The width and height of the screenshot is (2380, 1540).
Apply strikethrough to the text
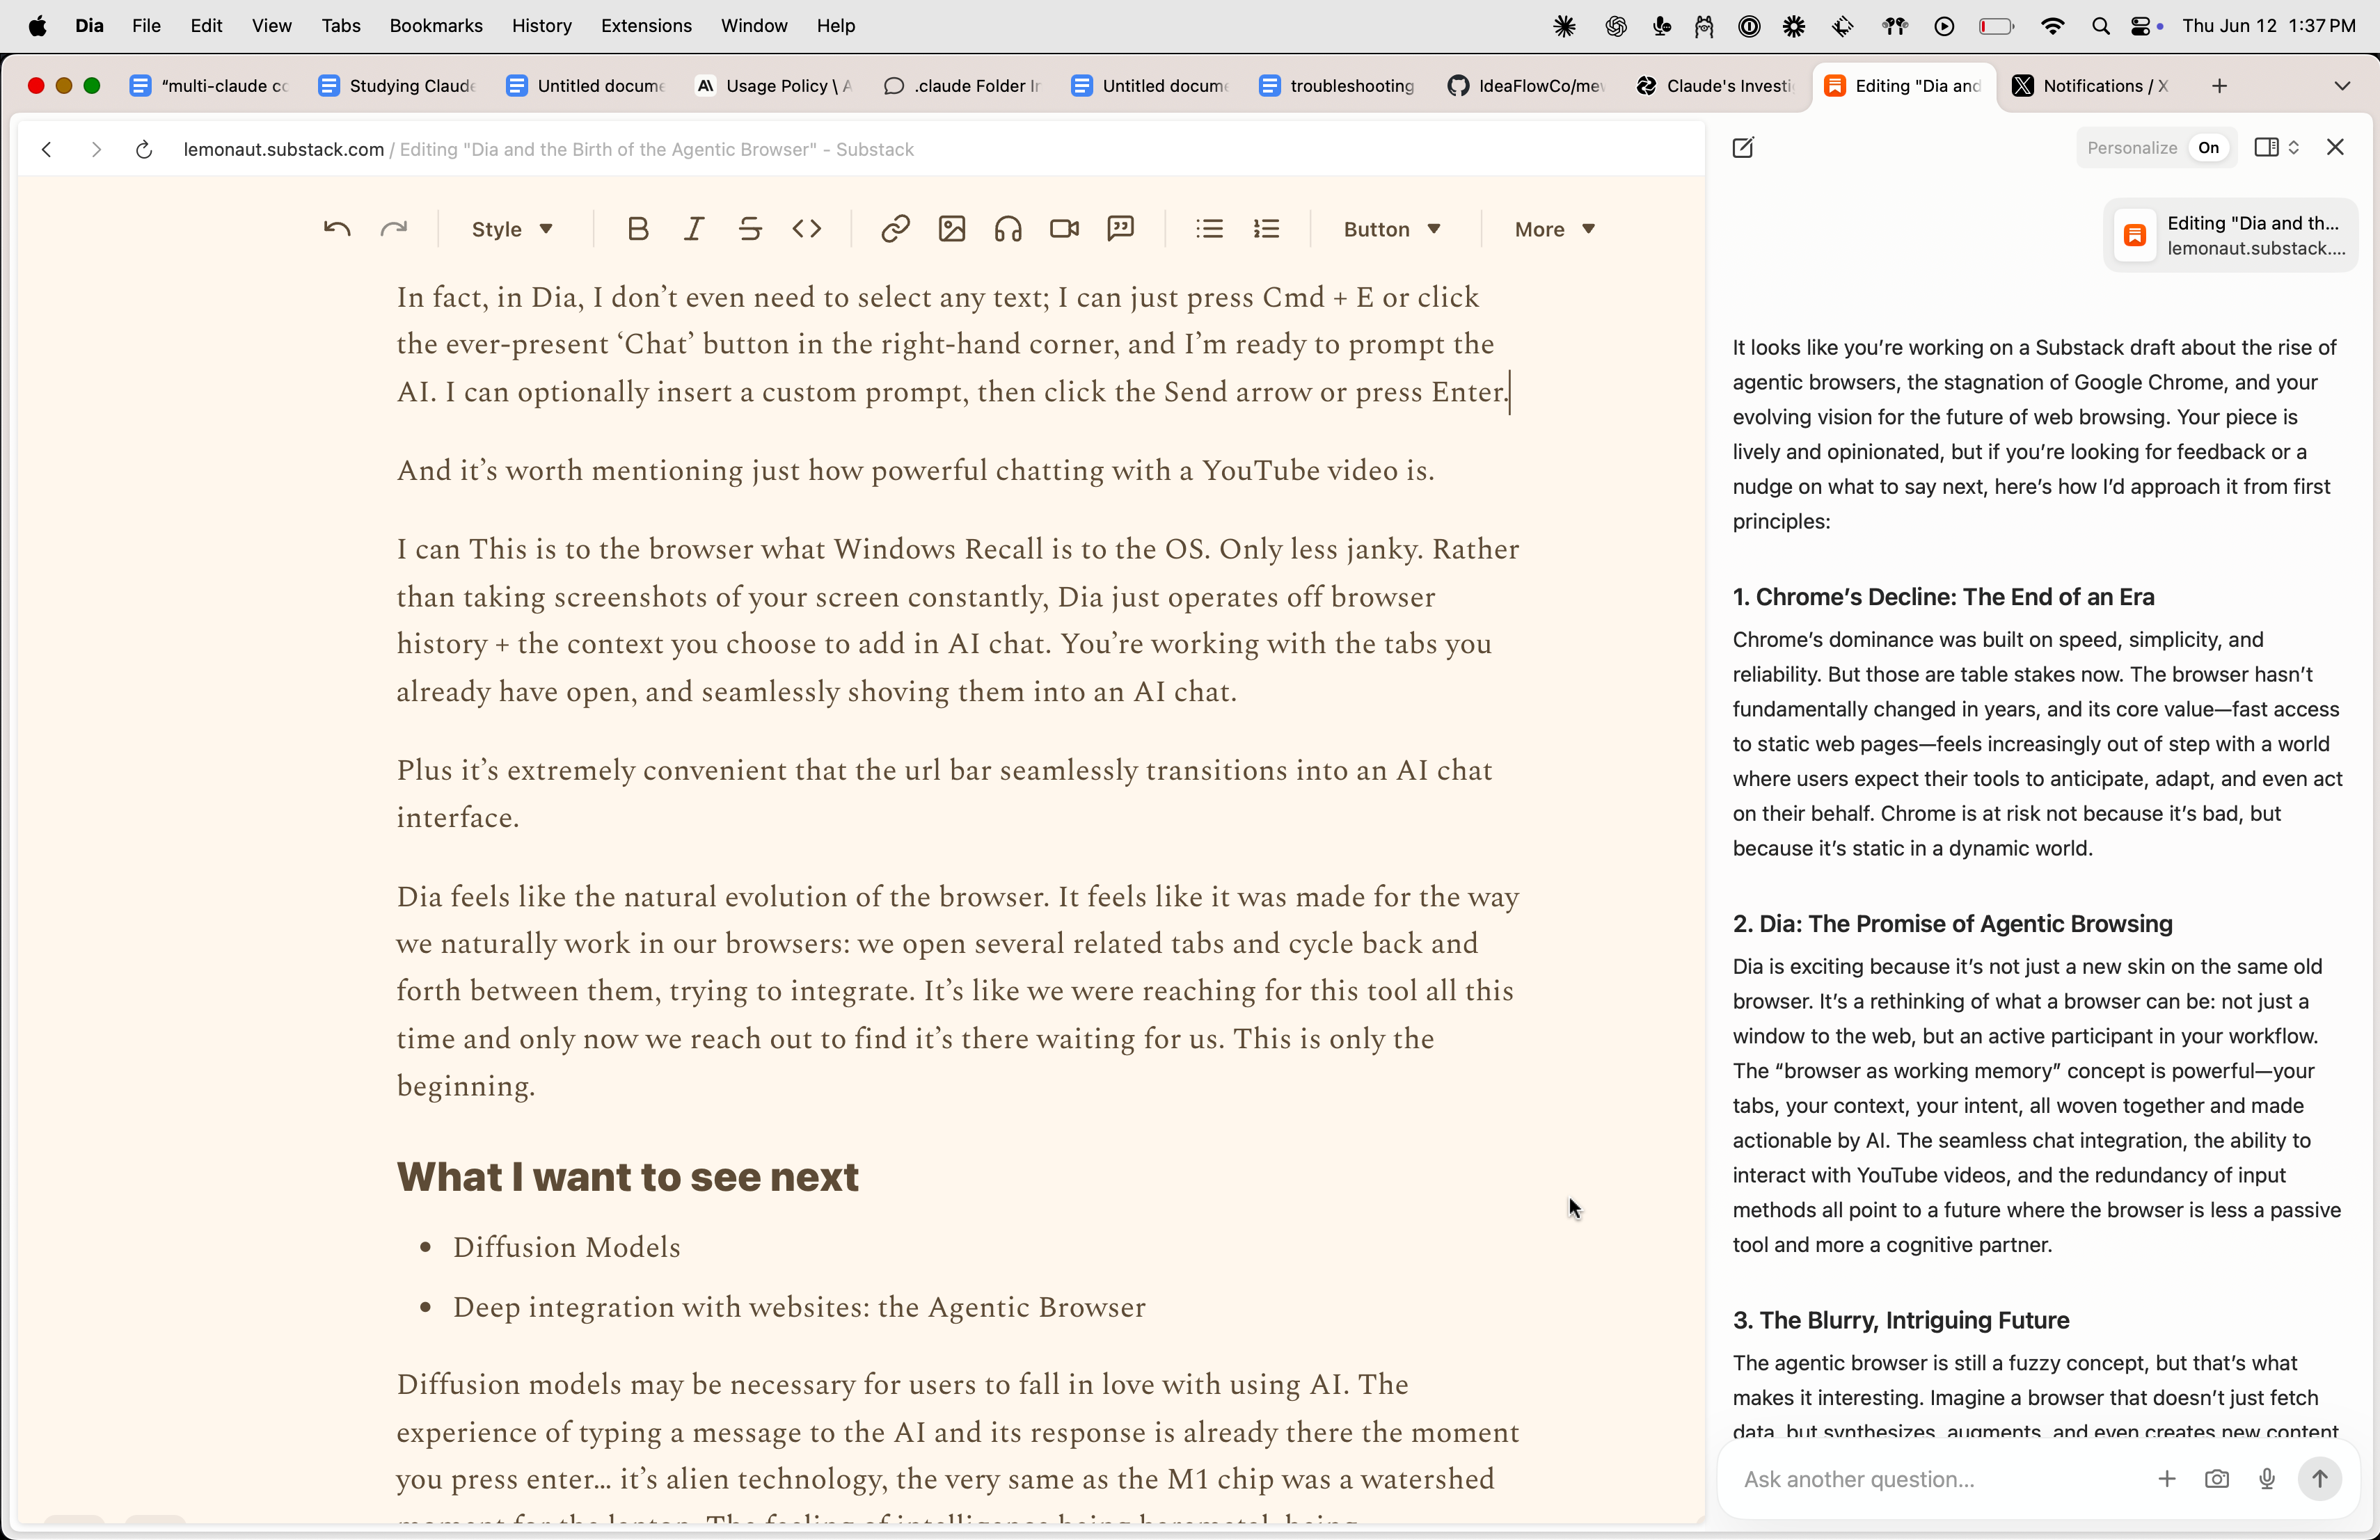pyautogui.click(x=750, y=228)
